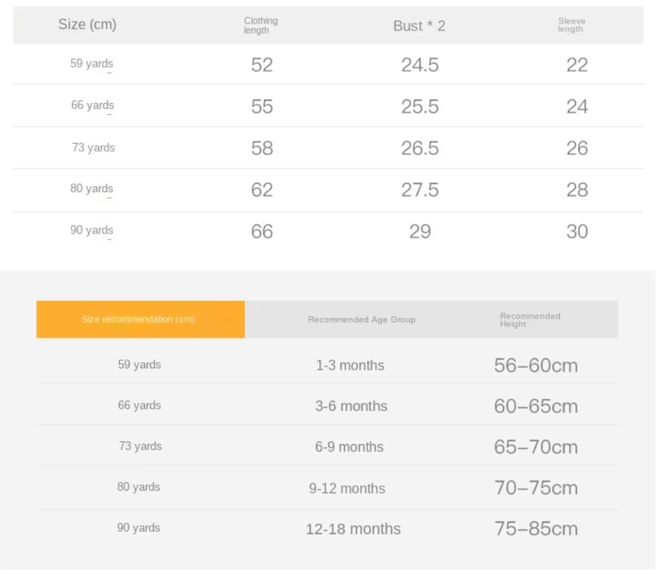
Task: Click the 56–60cm recommended height value
Action: (x=536, y=366)
